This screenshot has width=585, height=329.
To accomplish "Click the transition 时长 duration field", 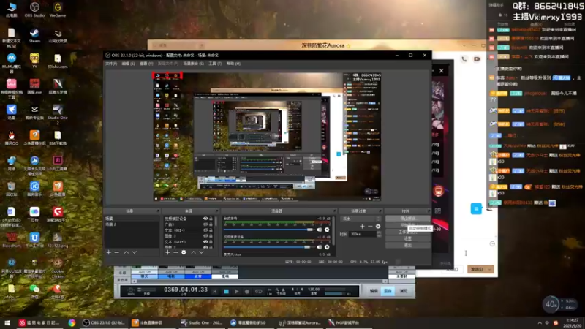I will coord(363,234).
